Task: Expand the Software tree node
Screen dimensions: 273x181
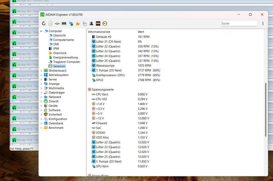Action: [41, 110]
